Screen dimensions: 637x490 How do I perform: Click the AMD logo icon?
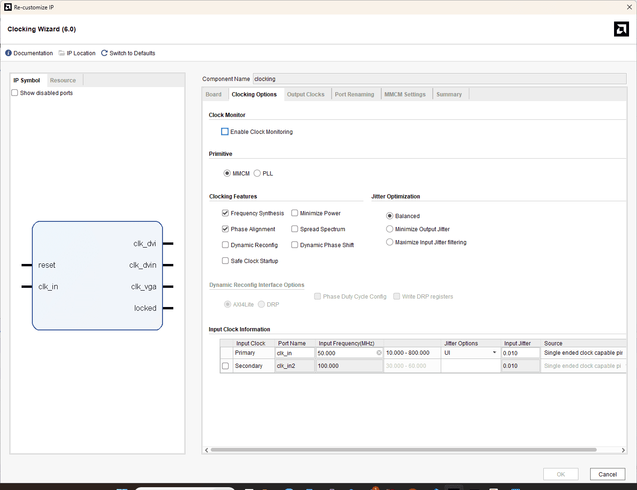[621, 29]
